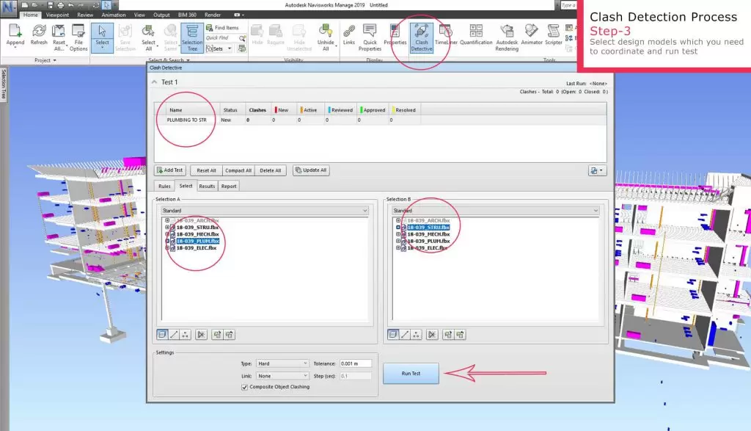The height and width of the screenshot is (431, 751).
Task: Open the Viewpoint ribbon tab
Action: pos(58,14)
